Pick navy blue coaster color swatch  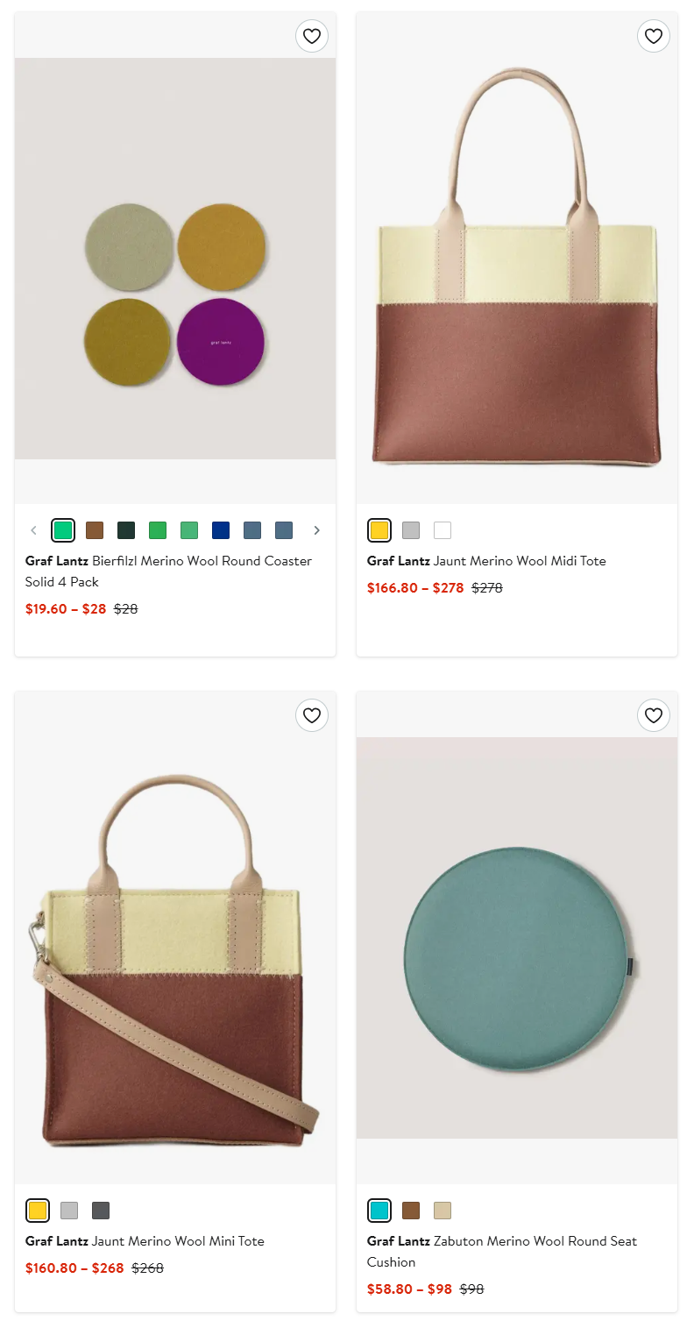tap(221, 530)
